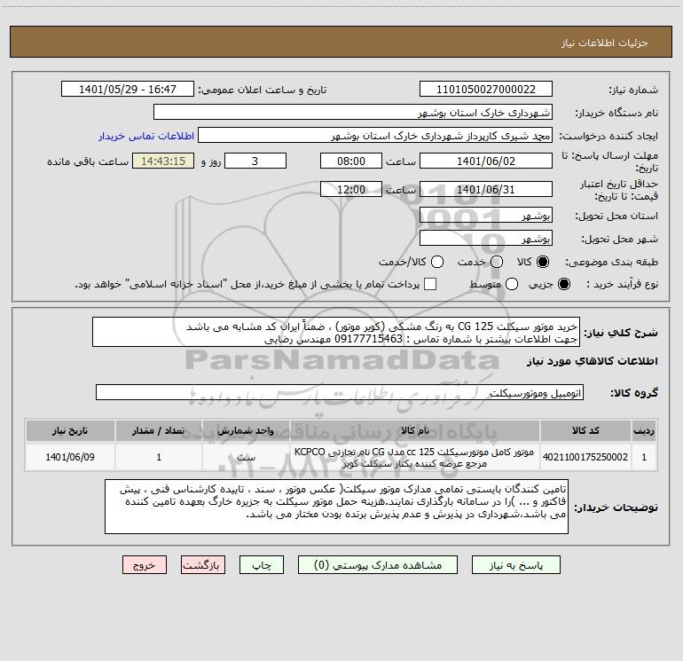Toggle the اسناد خزانه اسلامی payment checkbox
683x661 pixels.
pos(430,284)
